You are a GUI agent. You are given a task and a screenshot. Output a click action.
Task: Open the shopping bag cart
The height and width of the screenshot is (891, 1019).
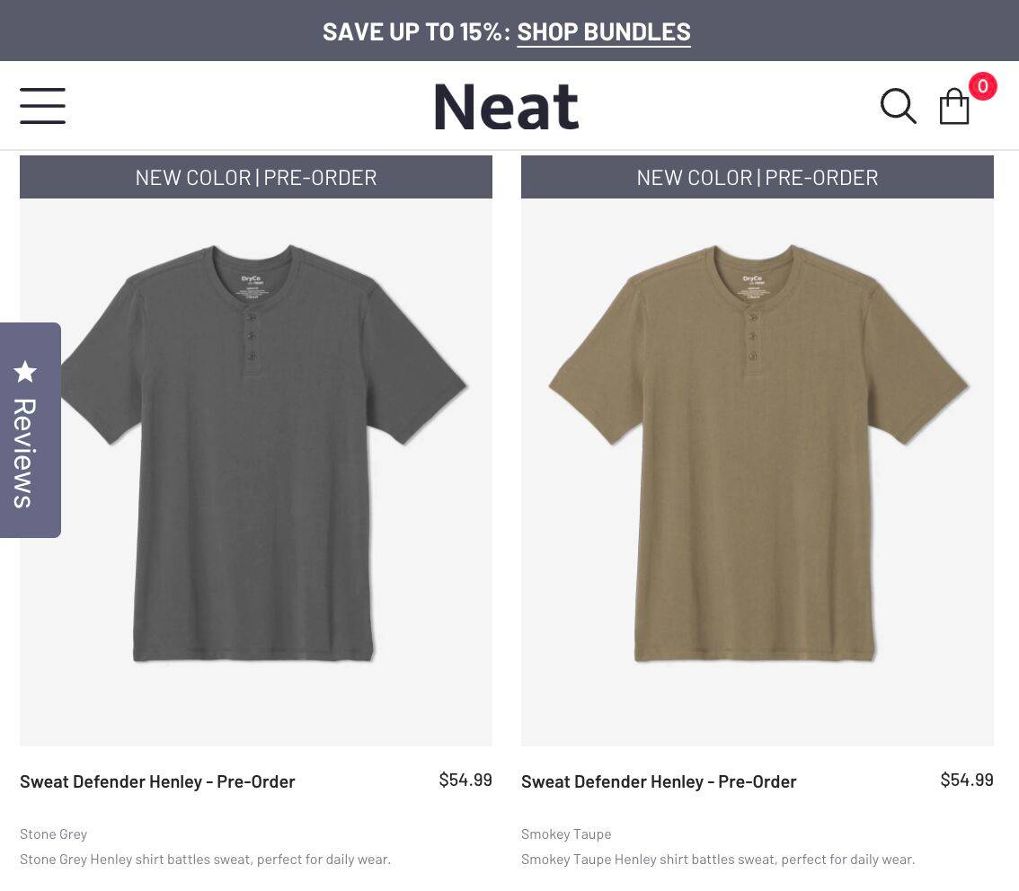click(953, 108)
